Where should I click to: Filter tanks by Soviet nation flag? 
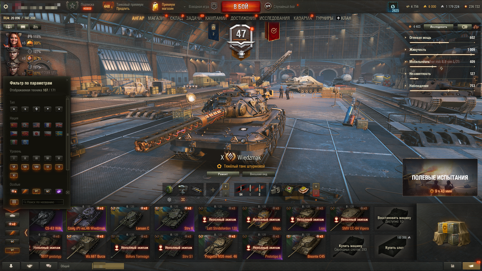point(14,125)
